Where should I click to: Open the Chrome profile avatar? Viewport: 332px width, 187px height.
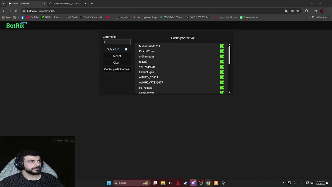pos(322,11)
